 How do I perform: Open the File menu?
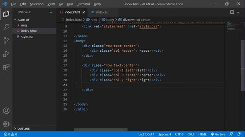point(13,4)
